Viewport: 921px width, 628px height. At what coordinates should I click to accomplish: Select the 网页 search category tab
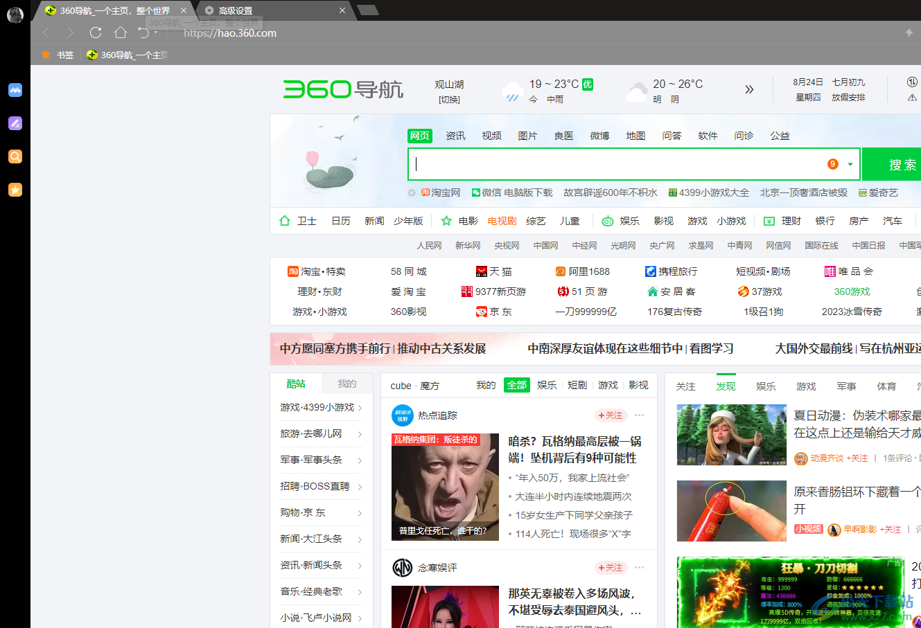click(x=420, y=136)
